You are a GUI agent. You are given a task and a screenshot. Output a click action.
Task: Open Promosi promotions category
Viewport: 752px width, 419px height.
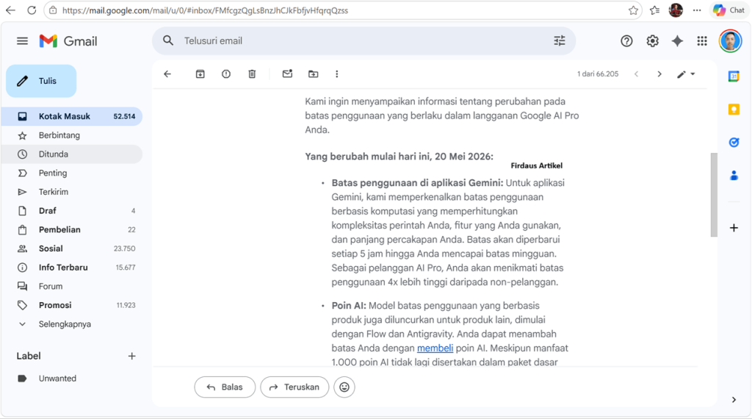(x=72, y=305)
